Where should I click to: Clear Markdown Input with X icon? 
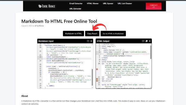pos(91,41)
